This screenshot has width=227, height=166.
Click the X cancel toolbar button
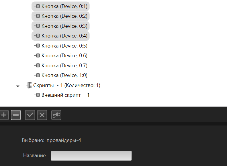42,115
